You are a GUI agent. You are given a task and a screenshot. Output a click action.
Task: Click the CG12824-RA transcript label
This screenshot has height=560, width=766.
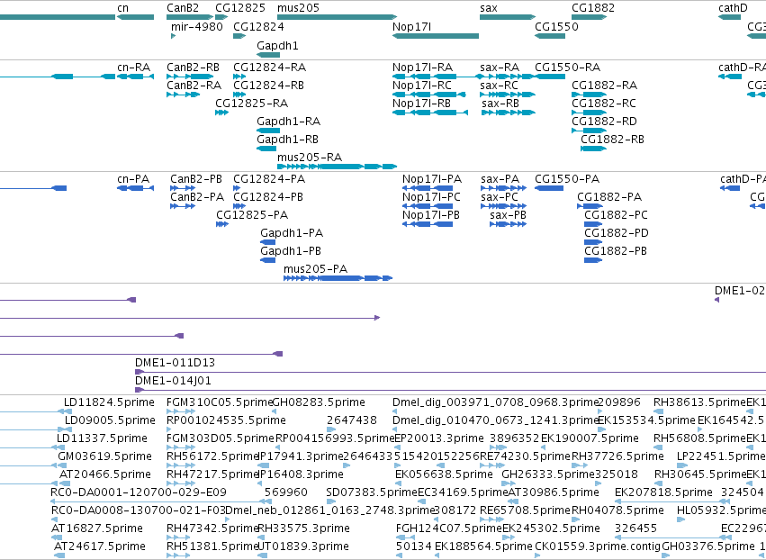[x=270, y=68]
